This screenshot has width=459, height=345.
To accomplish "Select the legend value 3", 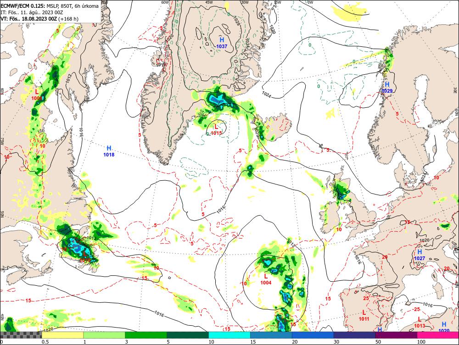I will 127,342.
